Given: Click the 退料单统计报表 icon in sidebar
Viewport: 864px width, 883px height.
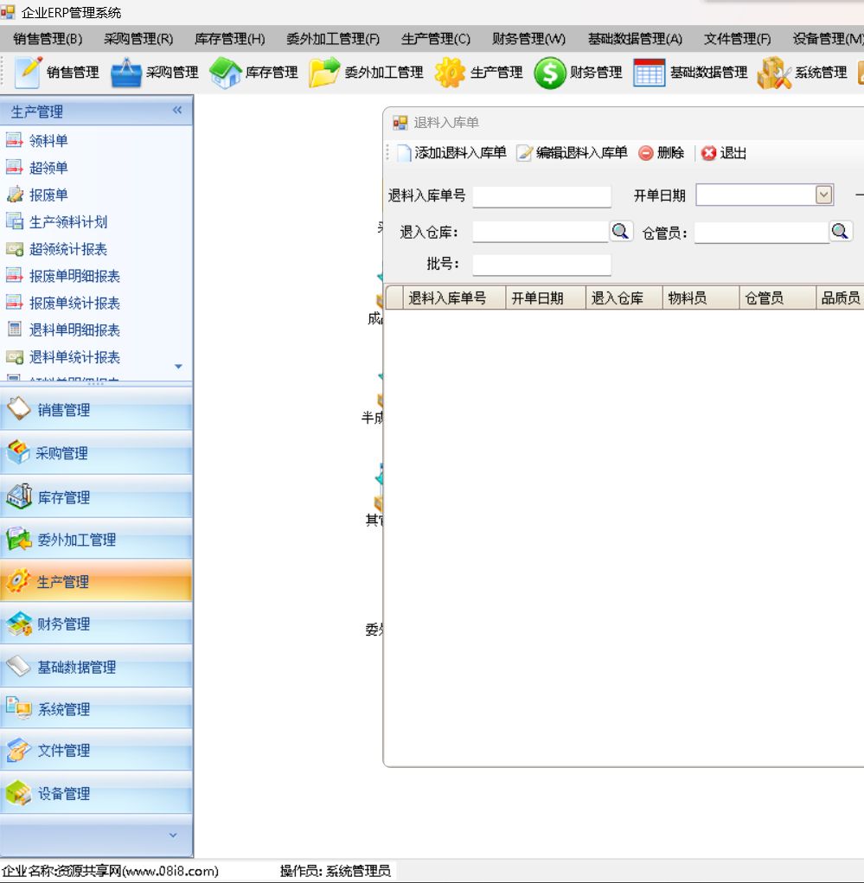Looking at the screenshot, I should (14, 356).
